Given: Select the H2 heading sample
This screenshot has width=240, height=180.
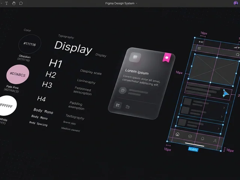Looking at the screenshot, I should 51,75.
